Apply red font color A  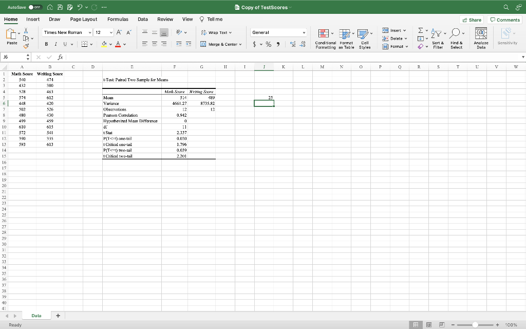[118, 44]
